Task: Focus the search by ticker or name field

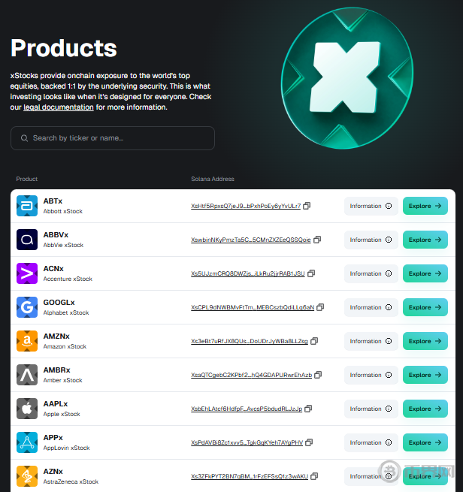Action: tap(113, 138)
